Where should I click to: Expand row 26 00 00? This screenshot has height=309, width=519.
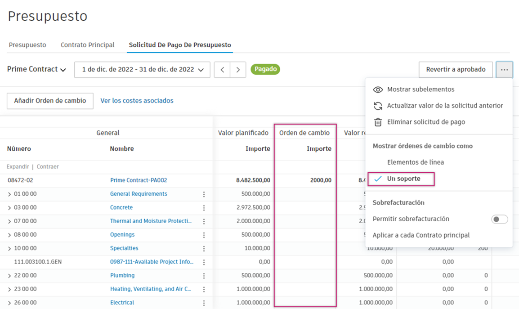(9, 303)
